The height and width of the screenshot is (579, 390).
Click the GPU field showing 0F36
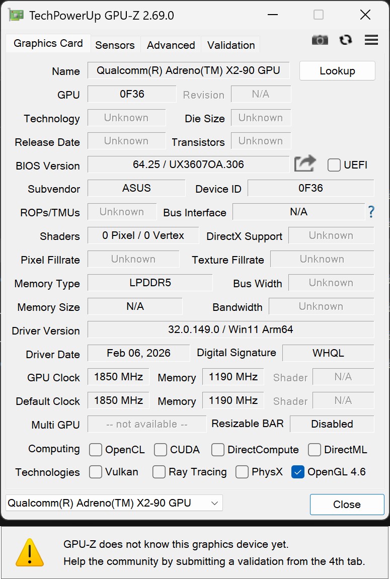(x=132, y=94)
